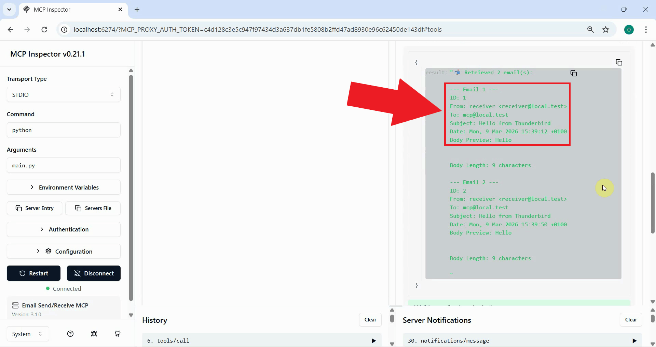This screenshot has height=347, width=656.
Task: Open the GitHub icon link in the sidebar footer
Action: point(118,334)
